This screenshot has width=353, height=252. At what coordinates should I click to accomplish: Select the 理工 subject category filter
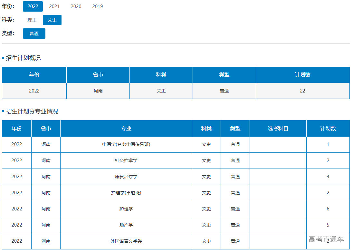click(x=32, y=20)
